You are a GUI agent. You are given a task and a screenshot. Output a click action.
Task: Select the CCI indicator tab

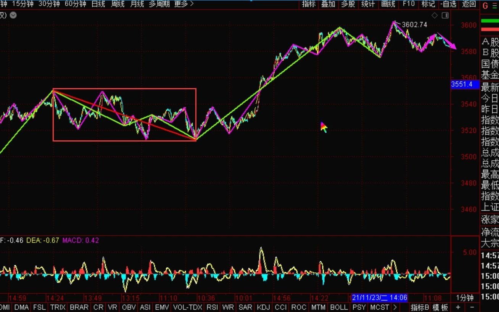point(281,307)
